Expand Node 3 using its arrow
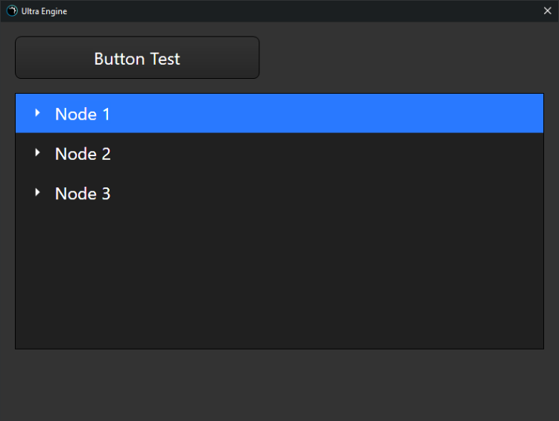This screenshot has width=559, height=421. tap(37, 193)
